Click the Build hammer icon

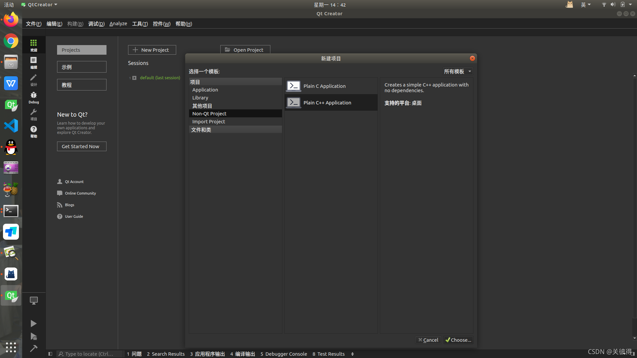[34, 348]
